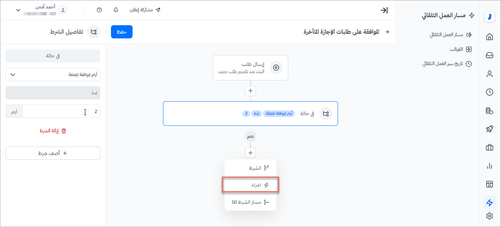Collapse the sidebar with arrow icon
Viewport: 501px width, 227px height.
coord(384,10)
